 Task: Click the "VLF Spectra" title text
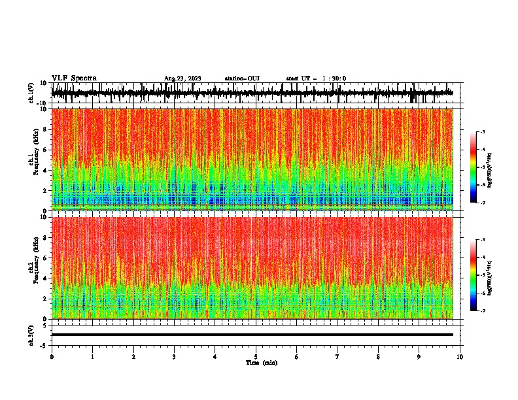pos(74,78)
